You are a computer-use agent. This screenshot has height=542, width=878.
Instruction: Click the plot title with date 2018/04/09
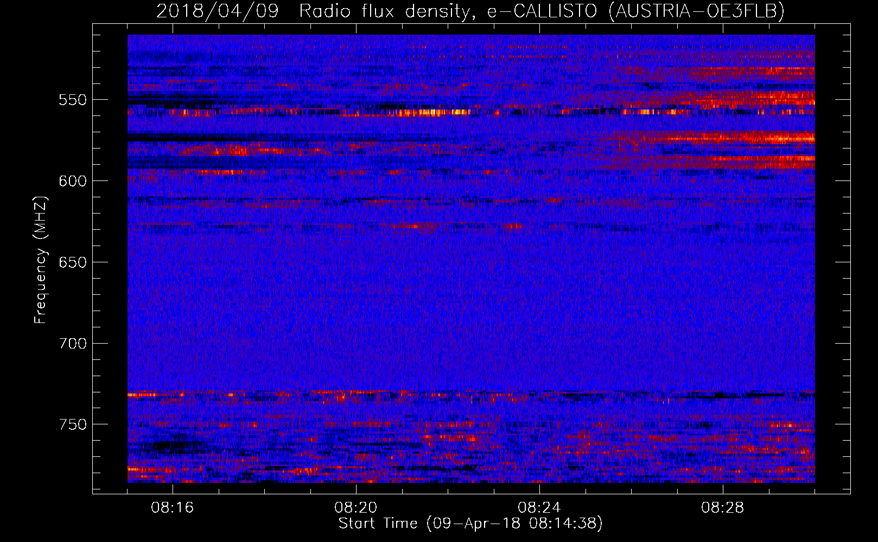[x=470, y=11]
